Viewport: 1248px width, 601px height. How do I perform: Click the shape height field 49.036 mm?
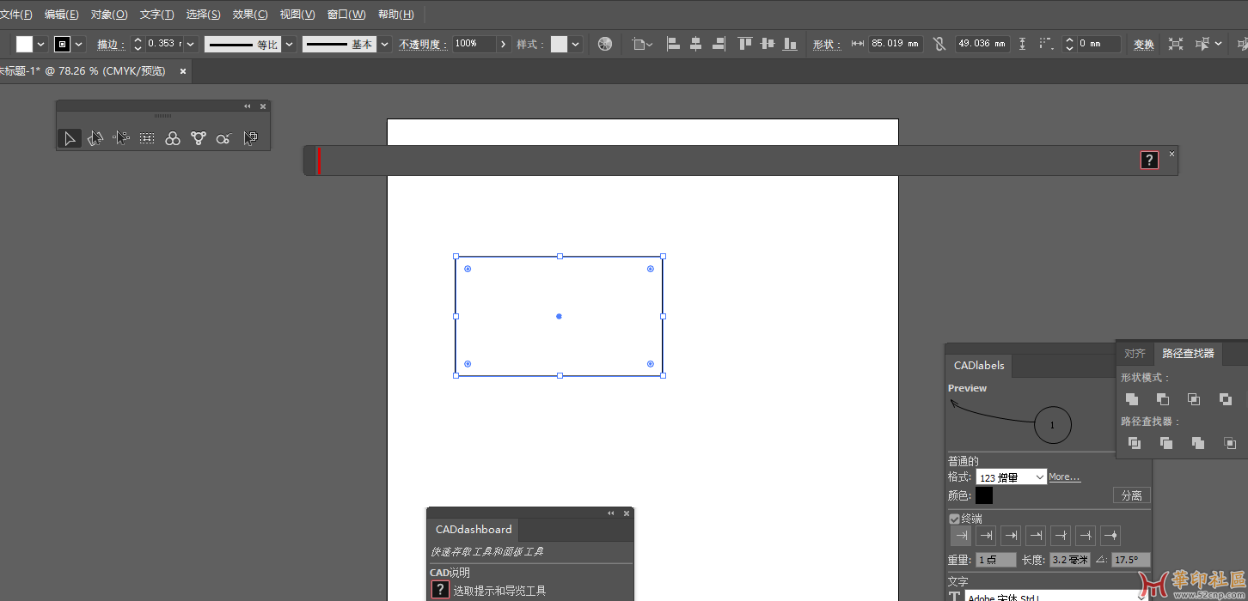(982, 44)
